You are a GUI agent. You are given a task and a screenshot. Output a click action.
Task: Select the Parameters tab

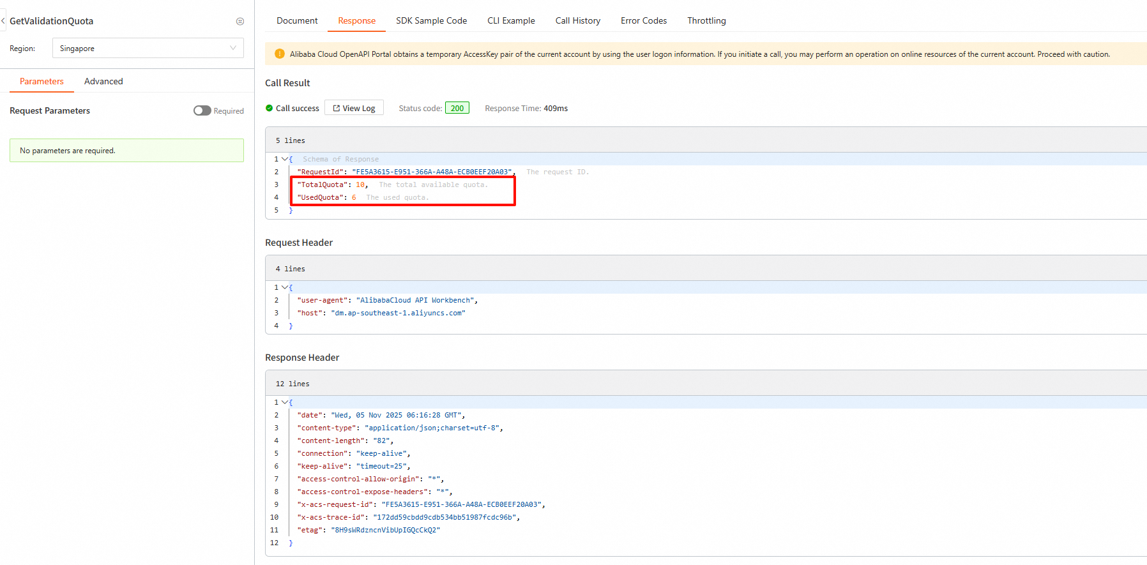(x=42, y=81)
